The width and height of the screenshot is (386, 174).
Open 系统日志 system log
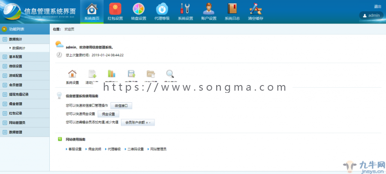click(232, 12)
